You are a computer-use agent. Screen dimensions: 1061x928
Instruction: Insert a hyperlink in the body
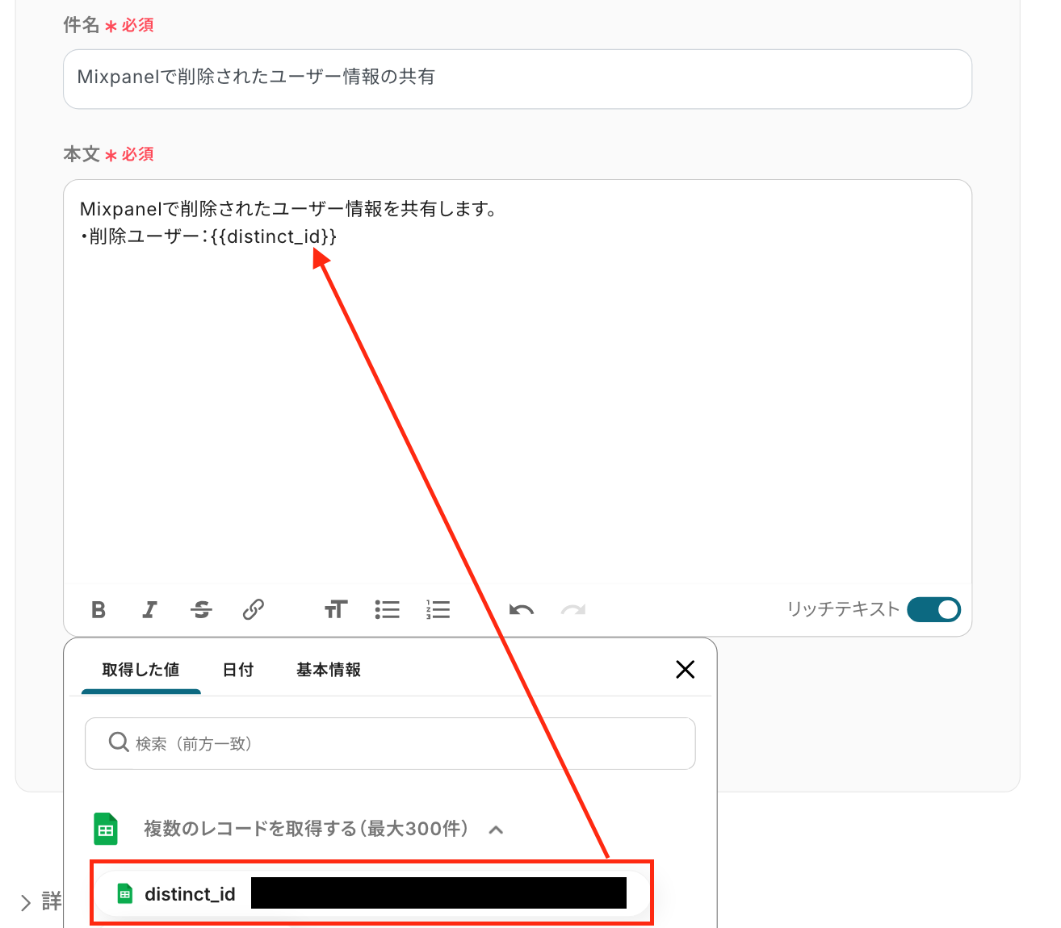coord(254,609)
